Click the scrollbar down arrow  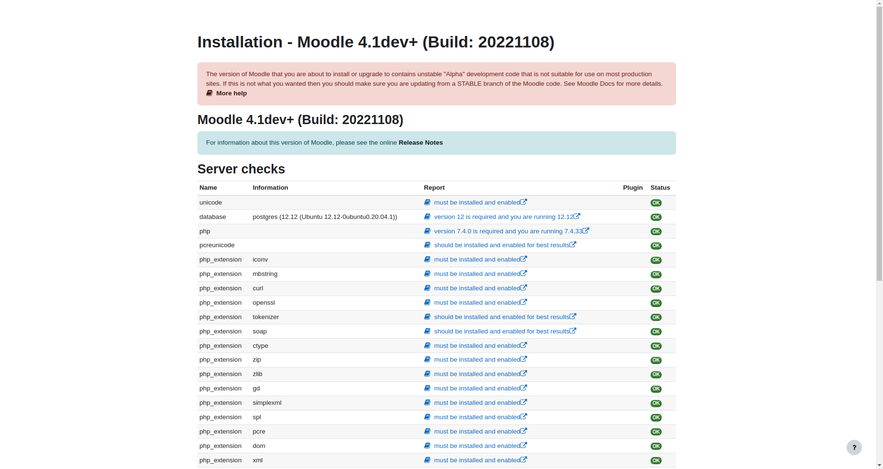[879, 465]
